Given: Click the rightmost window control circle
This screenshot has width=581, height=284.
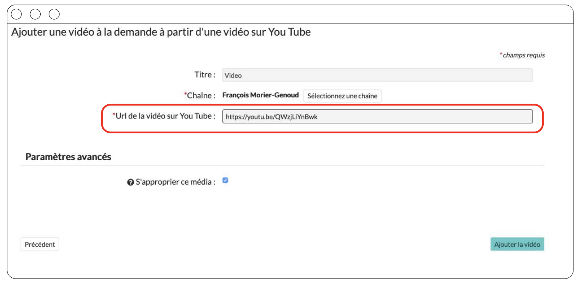Looking at the screenshot, I should click(54, 14).
